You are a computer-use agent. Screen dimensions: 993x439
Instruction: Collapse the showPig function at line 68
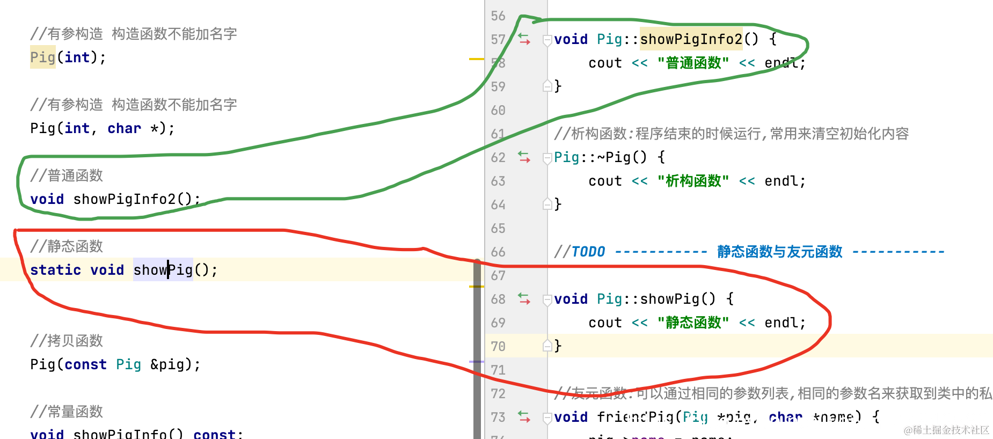547,299
